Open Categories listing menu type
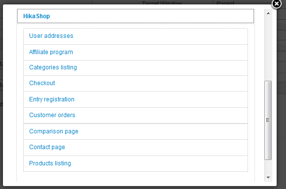286x189 pixels. click(x=53, y=67)
